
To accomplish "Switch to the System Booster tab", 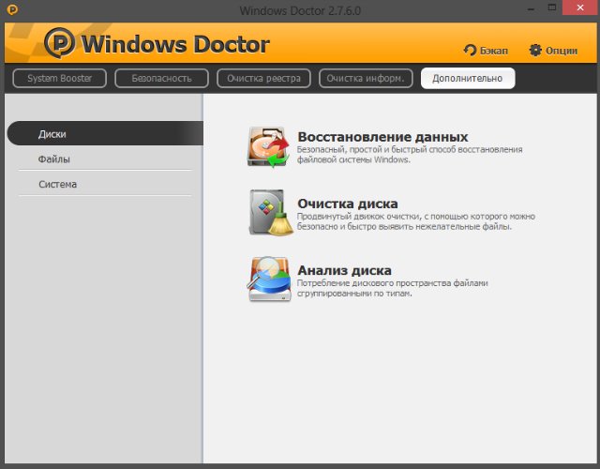I will (59, 78).
